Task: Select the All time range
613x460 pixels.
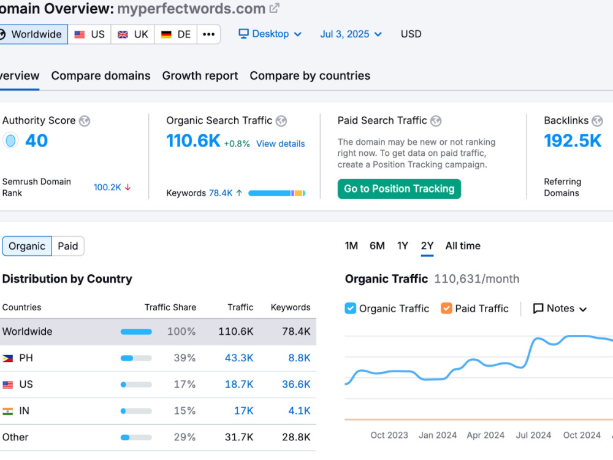Action: pyautogui.click(x=463, y=246)
